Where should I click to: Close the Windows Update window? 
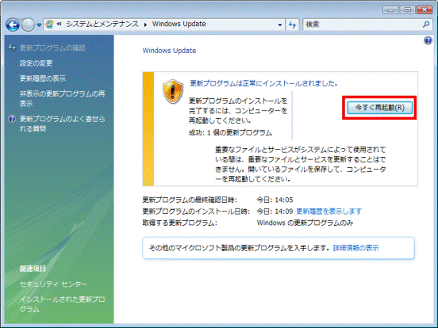point(425,10)
